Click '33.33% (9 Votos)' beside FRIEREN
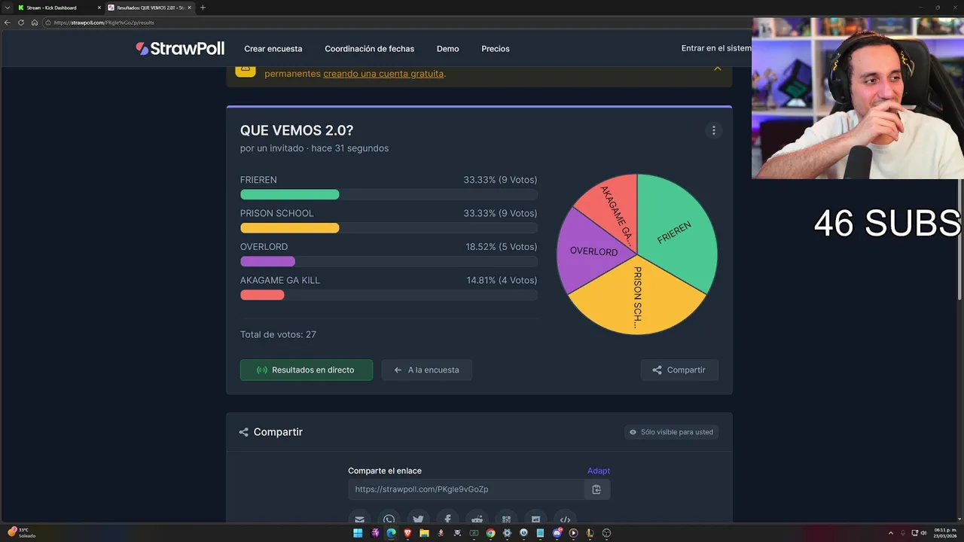The image size is (964, 542). (500, 180)
